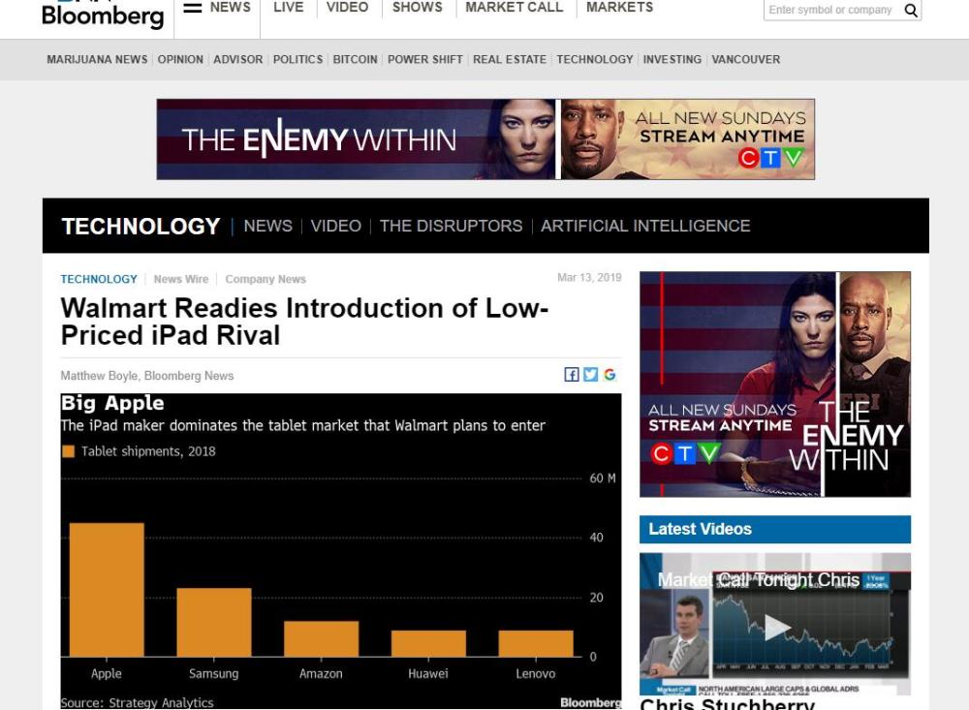Click the Apple bar in the chart

pos(107,590)
